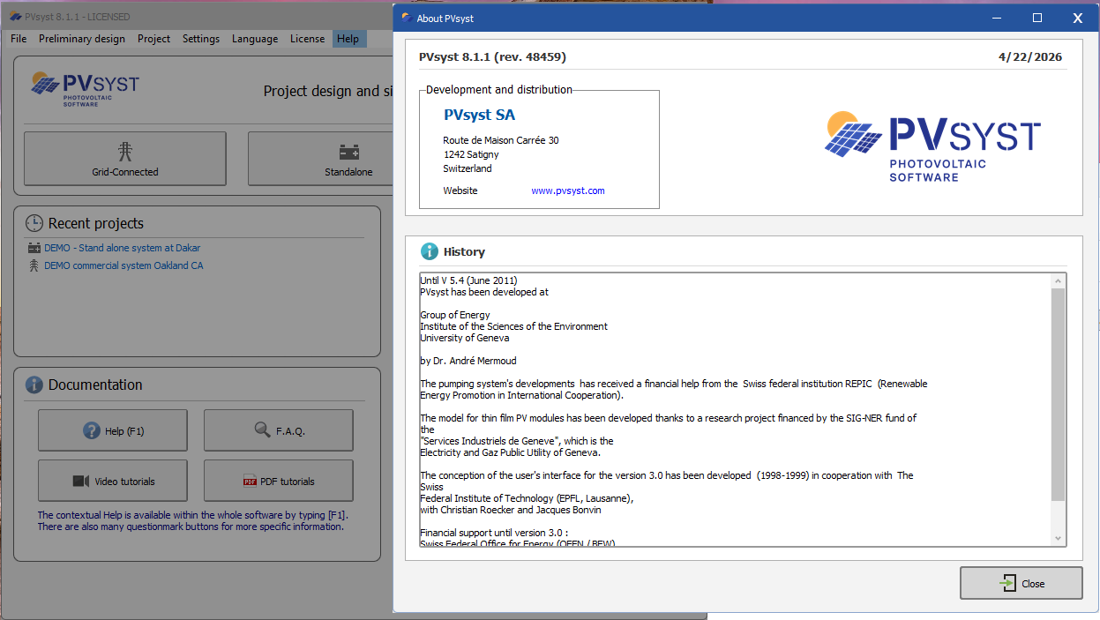The height and width of the screenshot is (620, 1100).
Task: Open the Settings menu
Action: tap(201, 39)
